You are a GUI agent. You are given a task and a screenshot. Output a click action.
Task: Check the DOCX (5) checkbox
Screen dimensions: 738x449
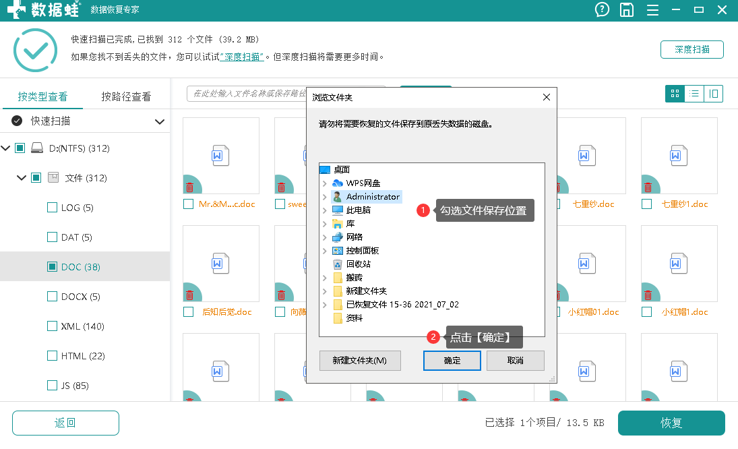[x=53, y=297]
